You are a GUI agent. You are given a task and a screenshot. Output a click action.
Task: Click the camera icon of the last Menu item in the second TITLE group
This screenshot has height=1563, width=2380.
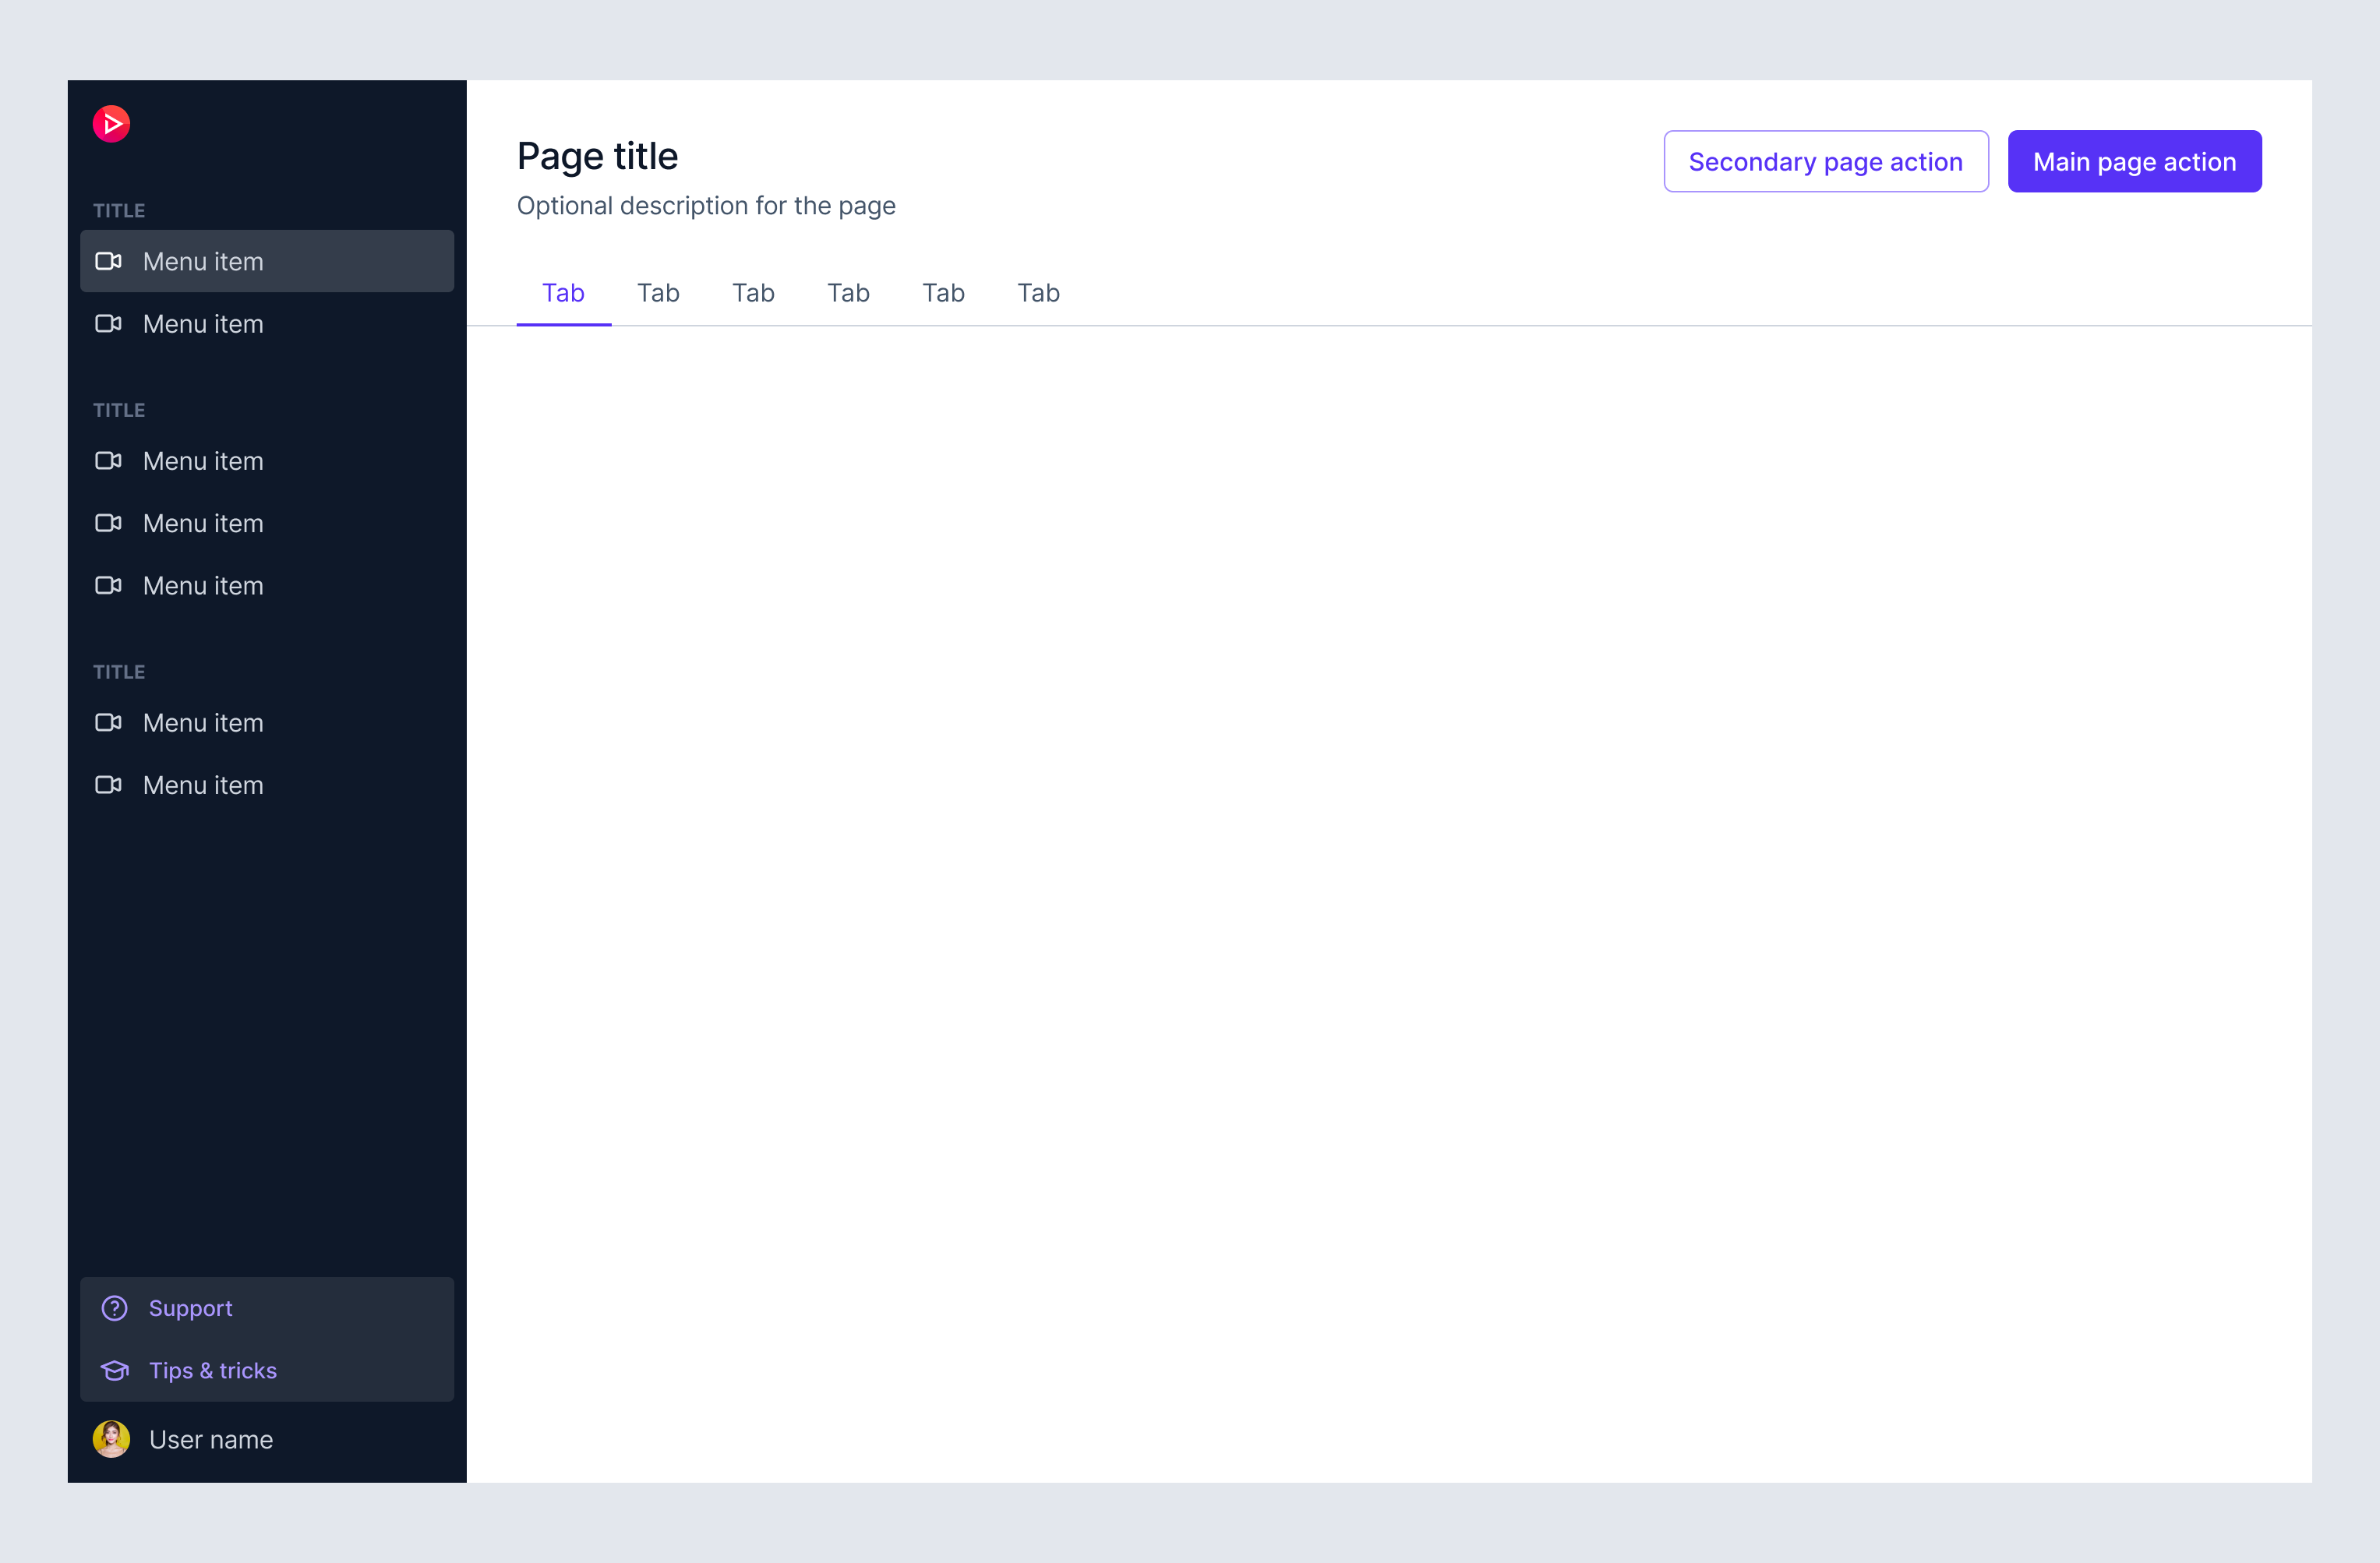pos(108,586)
